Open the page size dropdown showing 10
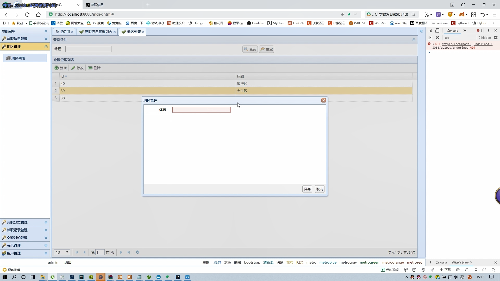 point(62,252)
